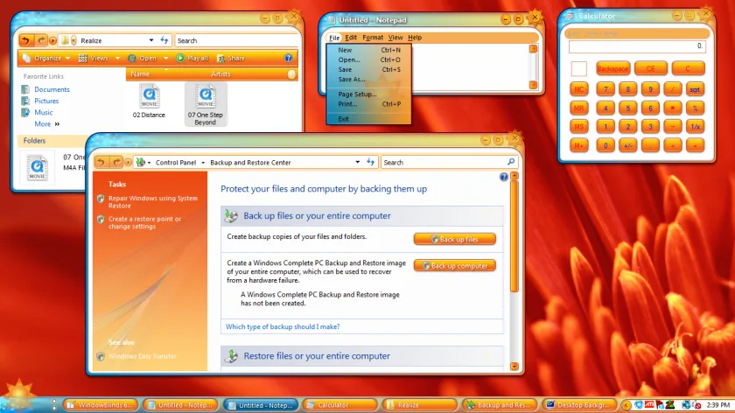Image resolution: width=735 pixels, height=413 pixels.
Task: Click Play all in explorer toolbar
Action: click(x=192, y=58)
